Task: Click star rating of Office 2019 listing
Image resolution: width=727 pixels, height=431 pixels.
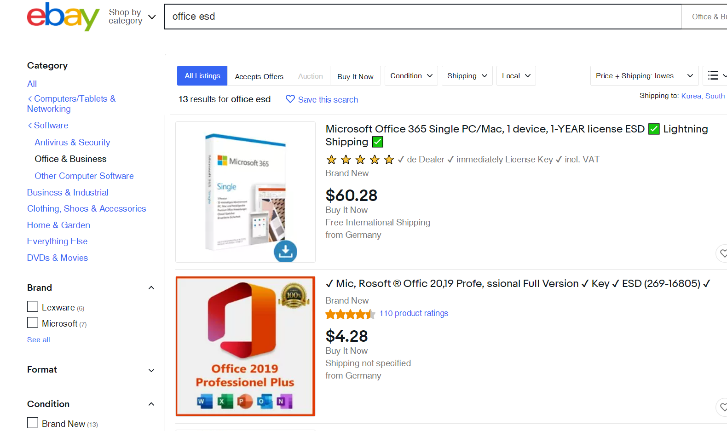Action: [x=350, y=314]
